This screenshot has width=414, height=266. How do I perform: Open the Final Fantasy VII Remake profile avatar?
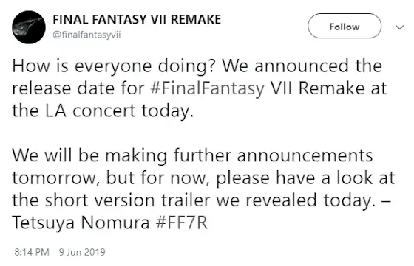[x=29, y=27]
